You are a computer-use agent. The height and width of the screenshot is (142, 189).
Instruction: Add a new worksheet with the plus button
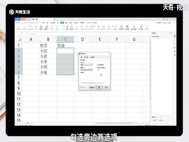point(32,123)
